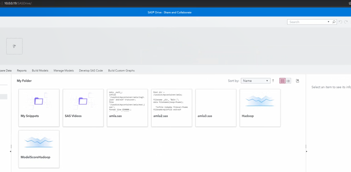Viewport: 351px width, 172px height.
Task: Click the My Snippets folder icon
Action: (39, 101)
